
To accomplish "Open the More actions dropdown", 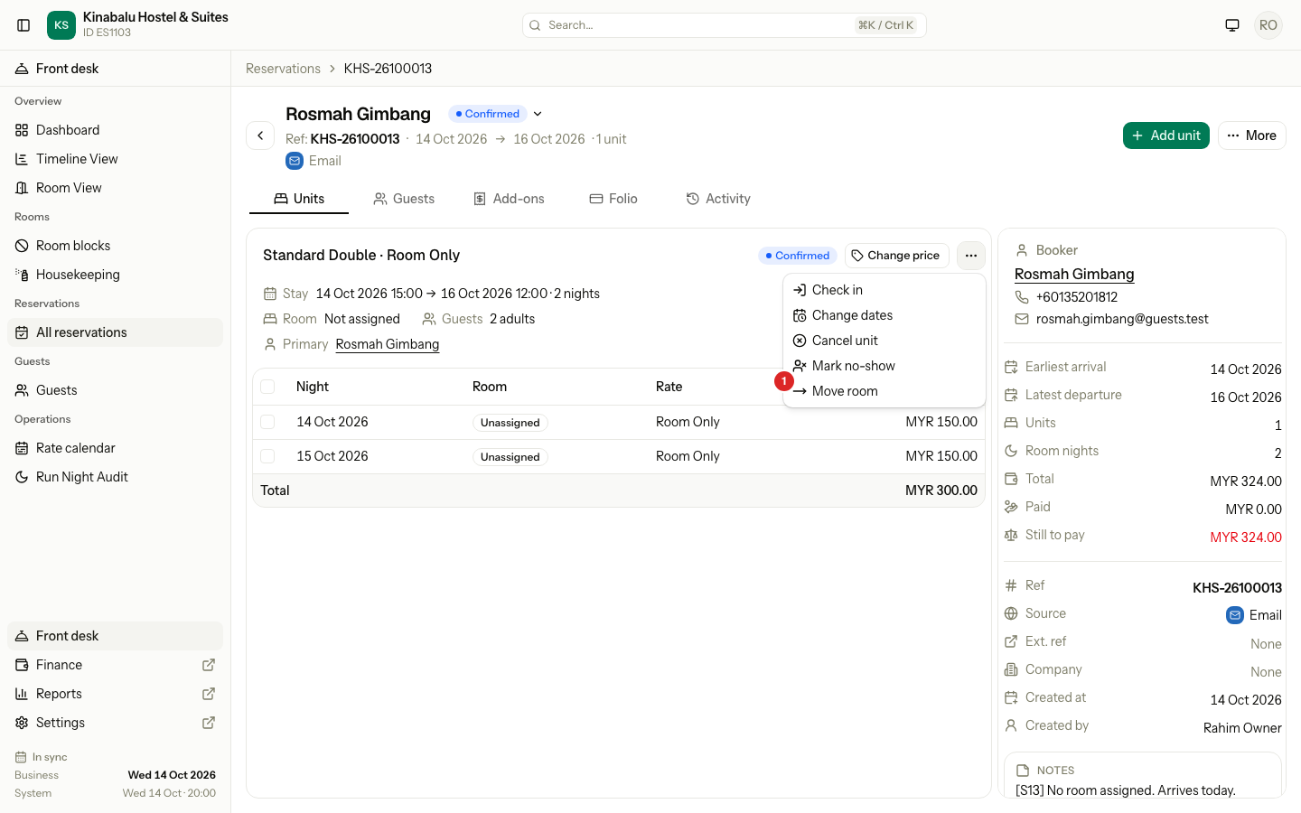I will pyautogui.click(x=1251, y=135).
